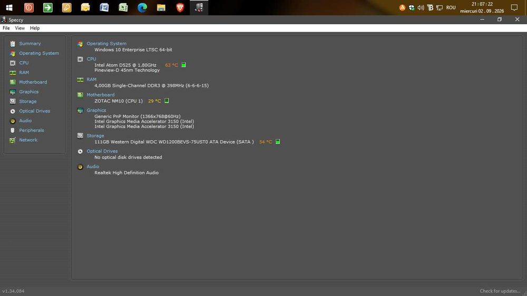Click the 29 °C motherboard temperature value
527x296 pixels.
[x=154, y=101]
